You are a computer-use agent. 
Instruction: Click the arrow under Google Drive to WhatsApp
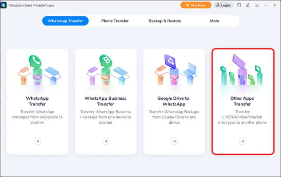click(x=174, y=141)
